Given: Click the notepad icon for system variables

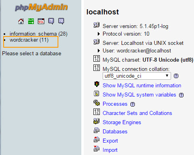Looking at the screenshot, I should click(x=97, y=93).
